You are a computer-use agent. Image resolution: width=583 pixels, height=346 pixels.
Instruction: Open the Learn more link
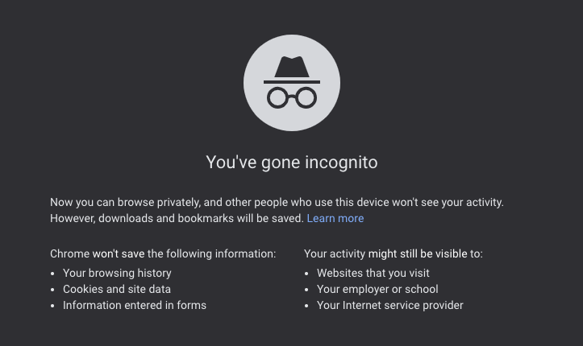(335, 218)
